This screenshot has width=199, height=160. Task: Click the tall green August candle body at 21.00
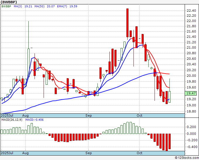[x=29, y=63]
